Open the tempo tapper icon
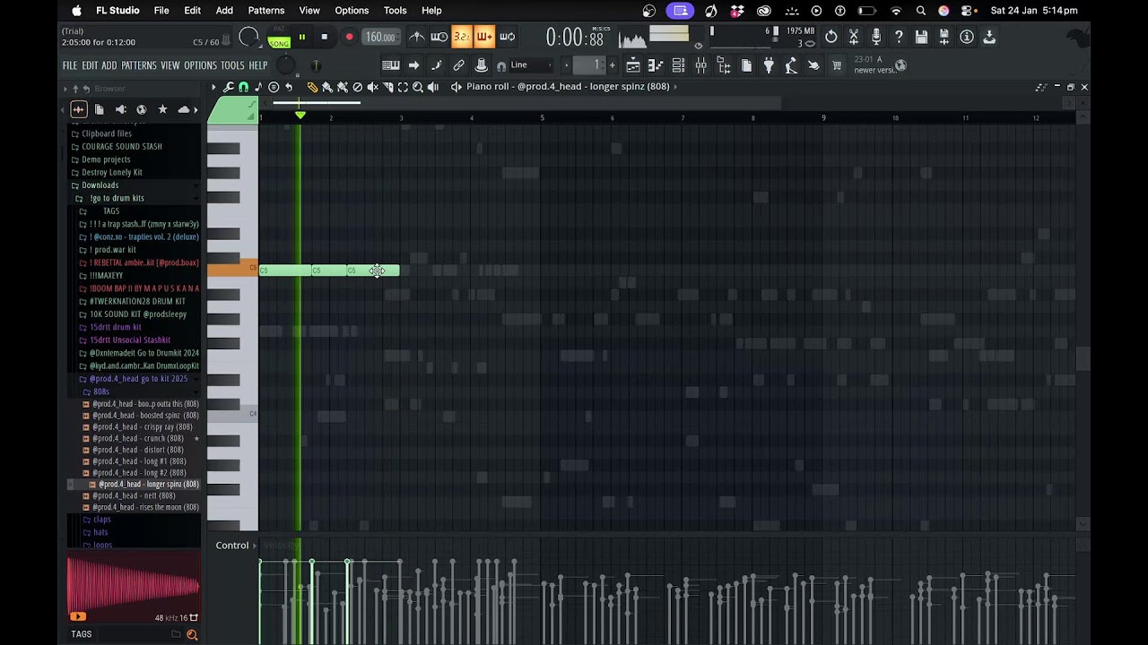 (x=791, y=65)
